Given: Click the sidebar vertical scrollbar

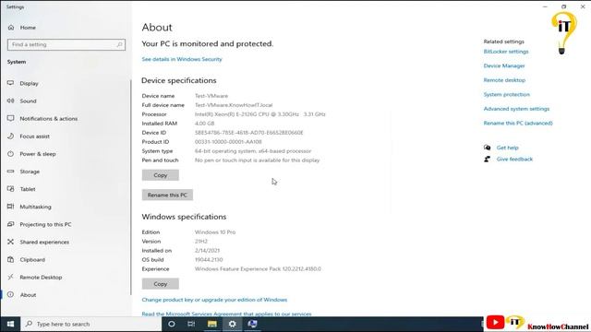Looking at the screenshot, I should tap(131, 187).
